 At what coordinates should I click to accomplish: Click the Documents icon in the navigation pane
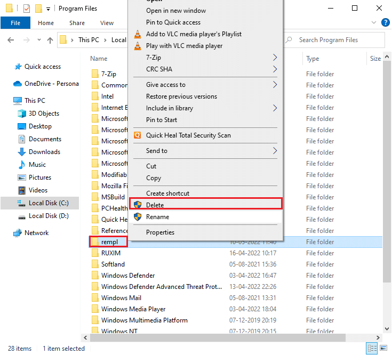pyautogui.click(x=22, y=139)
